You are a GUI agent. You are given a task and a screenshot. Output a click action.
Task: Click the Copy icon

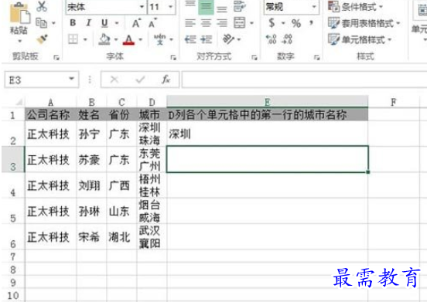pos(41,23)
